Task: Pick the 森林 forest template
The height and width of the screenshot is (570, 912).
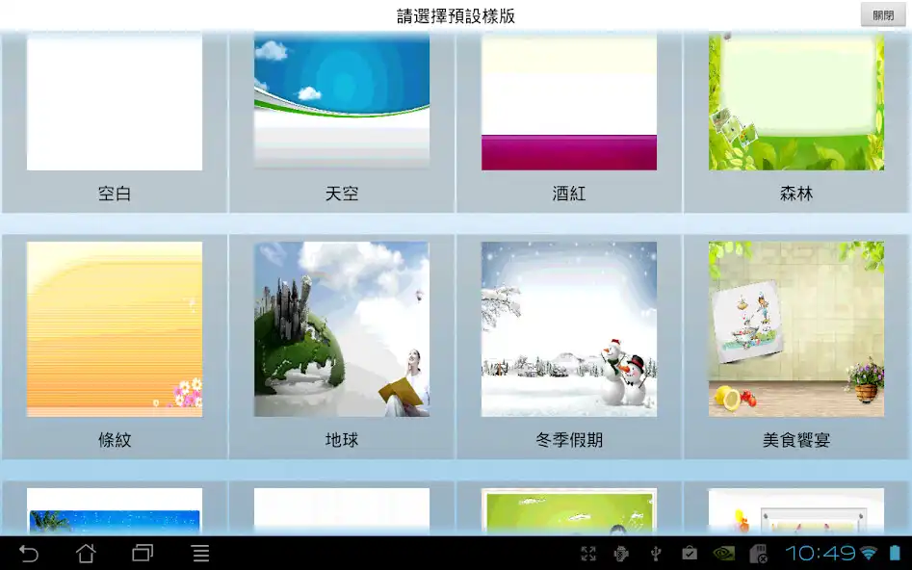Action: [795, 101]
